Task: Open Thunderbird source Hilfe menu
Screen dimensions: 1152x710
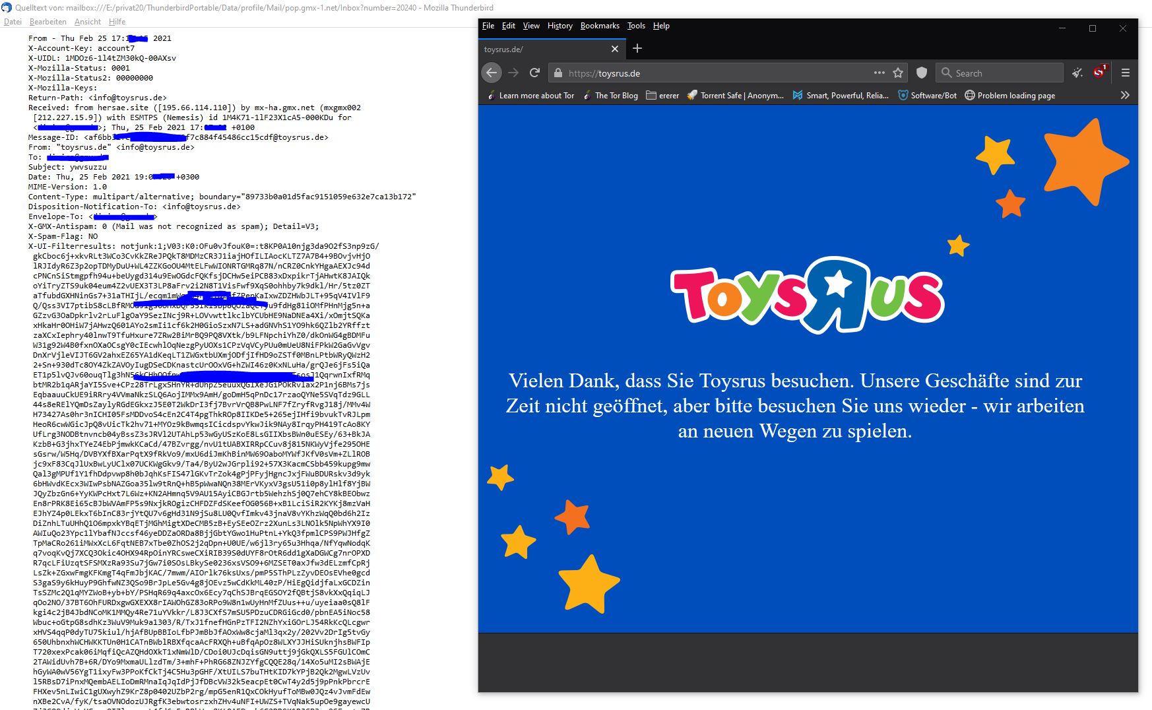Action: (117, 22)
